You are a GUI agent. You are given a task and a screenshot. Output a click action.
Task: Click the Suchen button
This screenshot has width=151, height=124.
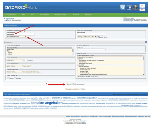point(69,84)
